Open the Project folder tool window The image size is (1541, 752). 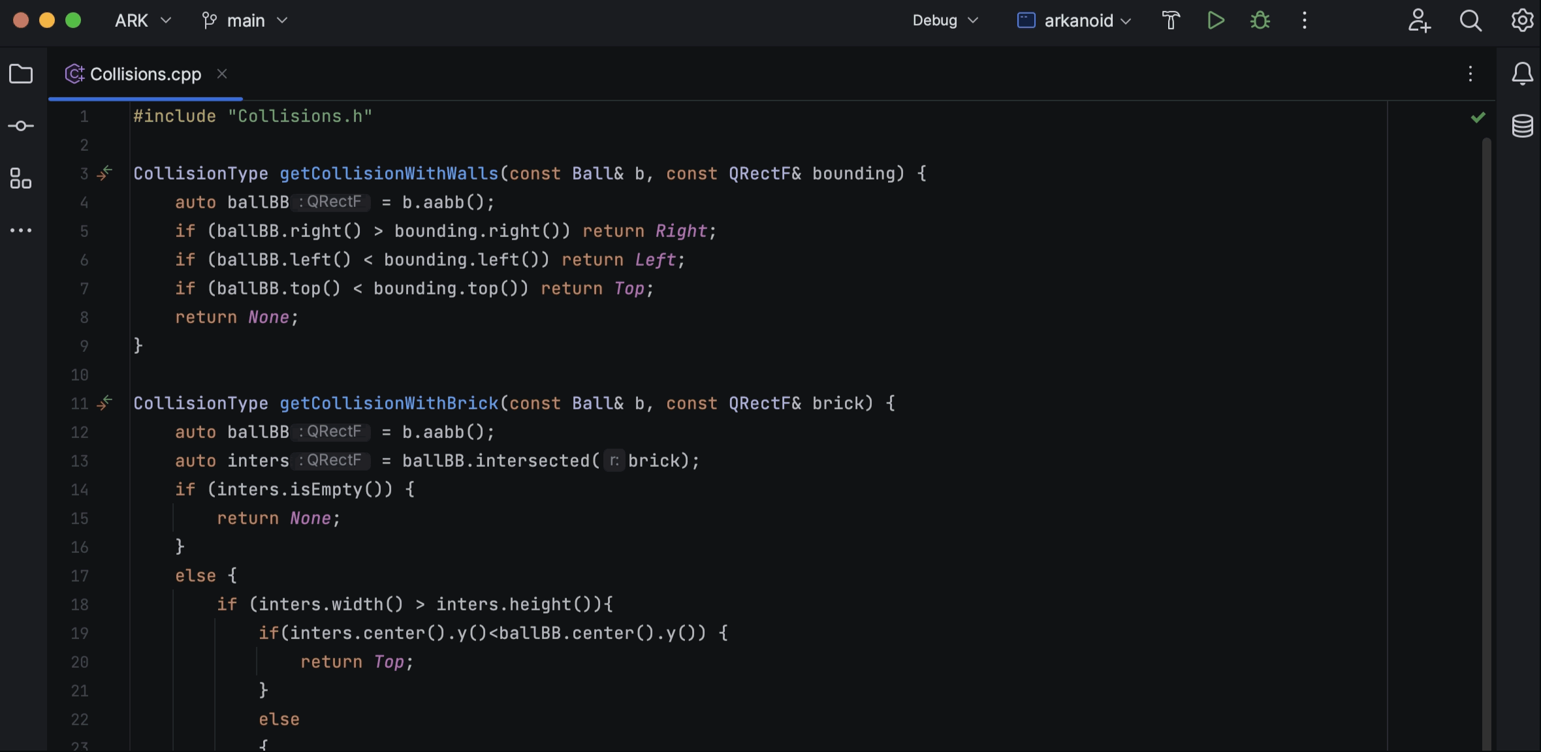[x=21, y=74]
